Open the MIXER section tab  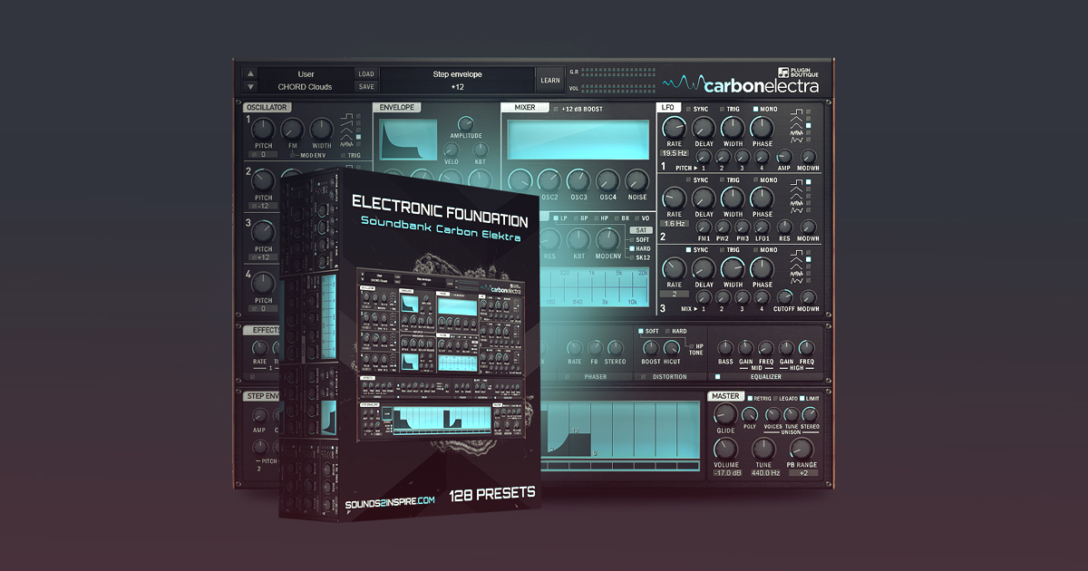point(525,107)
